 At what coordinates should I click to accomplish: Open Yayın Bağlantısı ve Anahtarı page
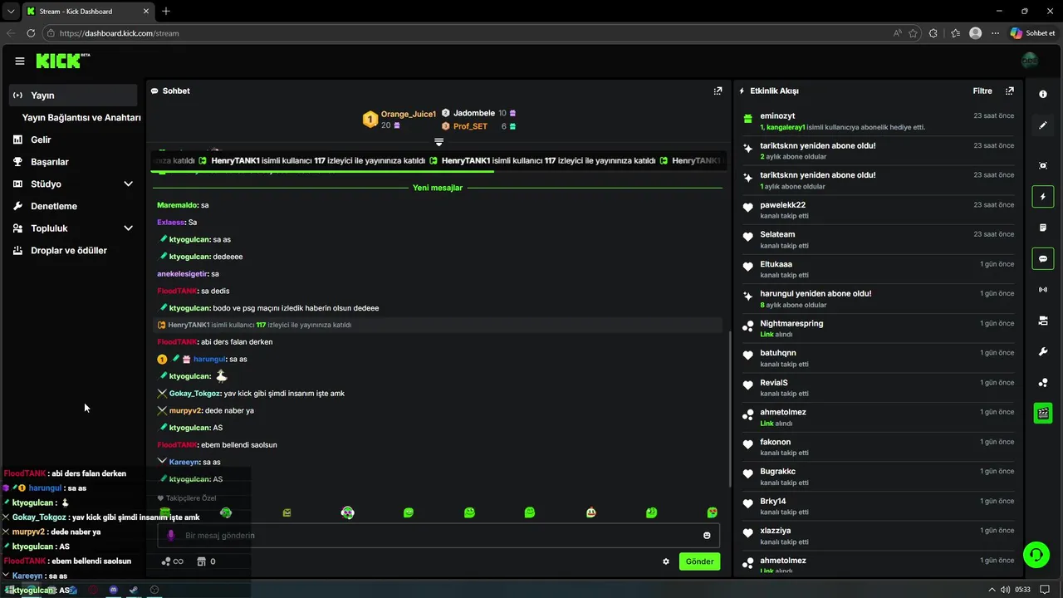(81, 118)
